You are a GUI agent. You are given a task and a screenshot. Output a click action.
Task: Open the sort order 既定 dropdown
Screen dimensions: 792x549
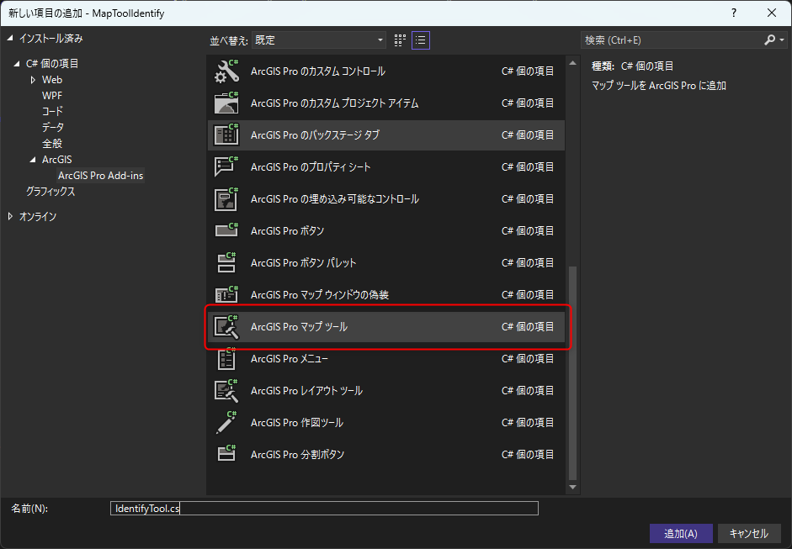tap(319, 40)
